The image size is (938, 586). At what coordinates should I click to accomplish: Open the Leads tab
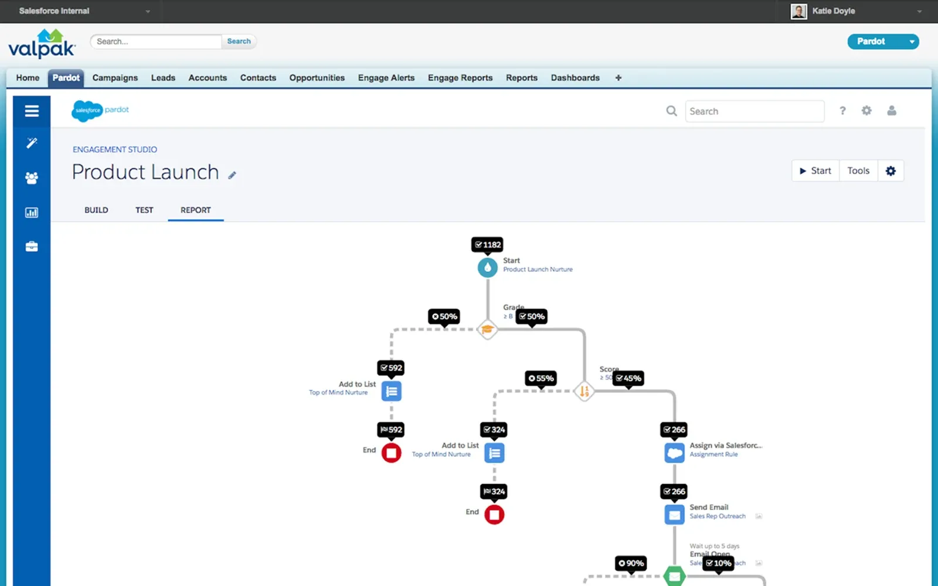click(x=163, y=78)
